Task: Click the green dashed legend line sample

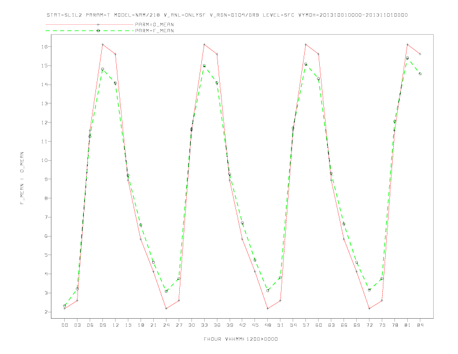Action: pyautogui.click(x=90, y=31)
